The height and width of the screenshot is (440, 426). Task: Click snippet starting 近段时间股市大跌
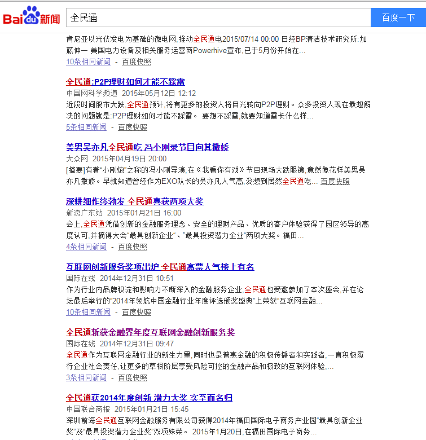pyautogui.click(x=218, y=110)
